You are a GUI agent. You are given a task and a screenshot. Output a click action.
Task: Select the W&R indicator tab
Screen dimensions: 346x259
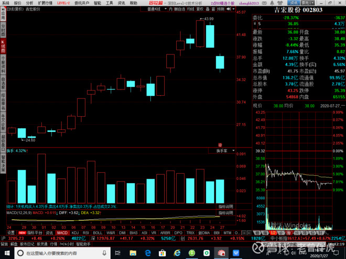coord(111,233)
